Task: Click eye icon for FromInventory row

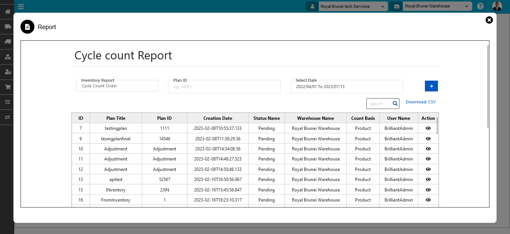Action: click(428, 200)
